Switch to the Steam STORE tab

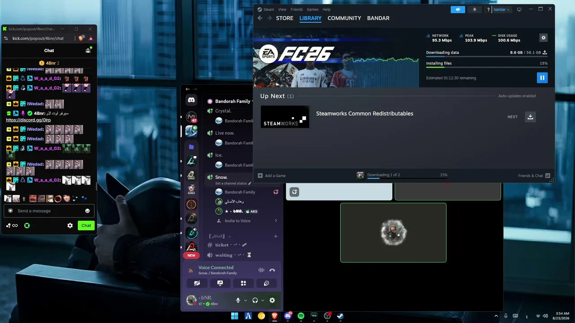284,18
